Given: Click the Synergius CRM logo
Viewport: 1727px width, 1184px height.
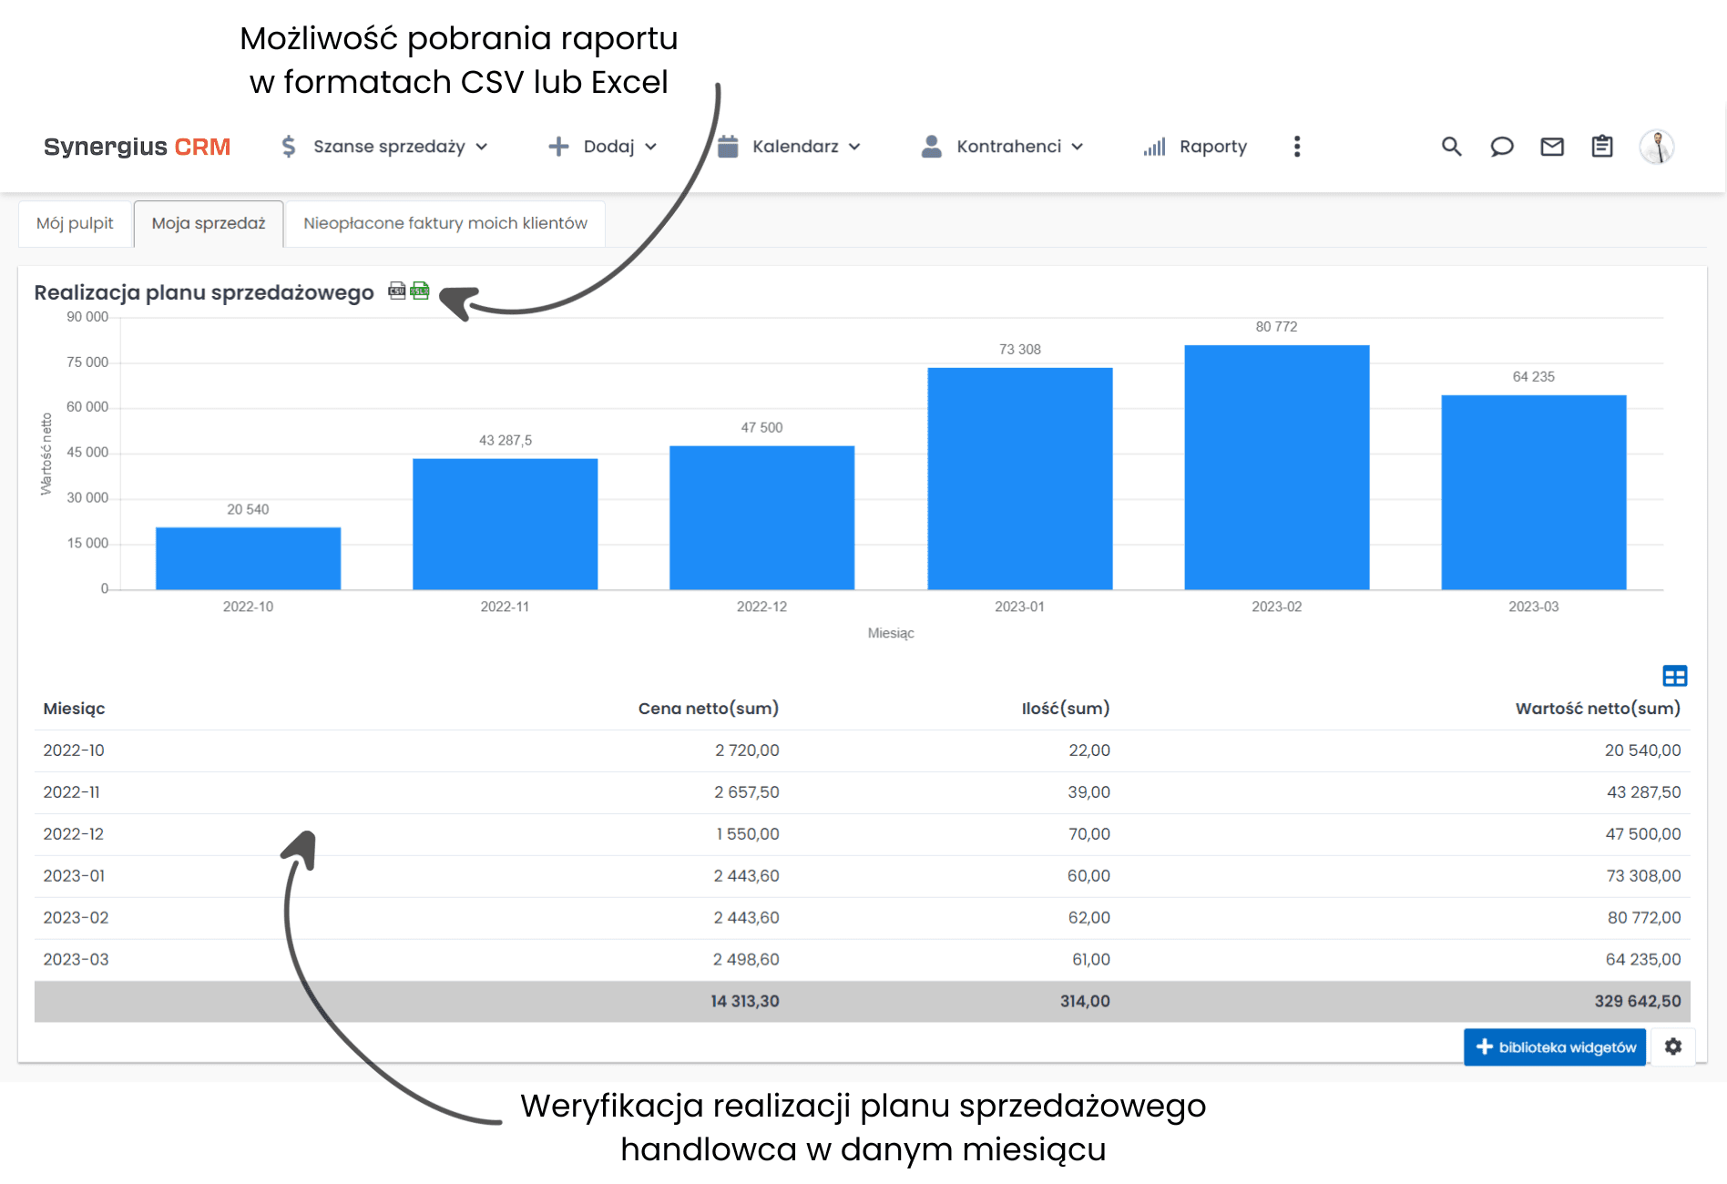Looking at the screenshot, I should coord(137,147).
